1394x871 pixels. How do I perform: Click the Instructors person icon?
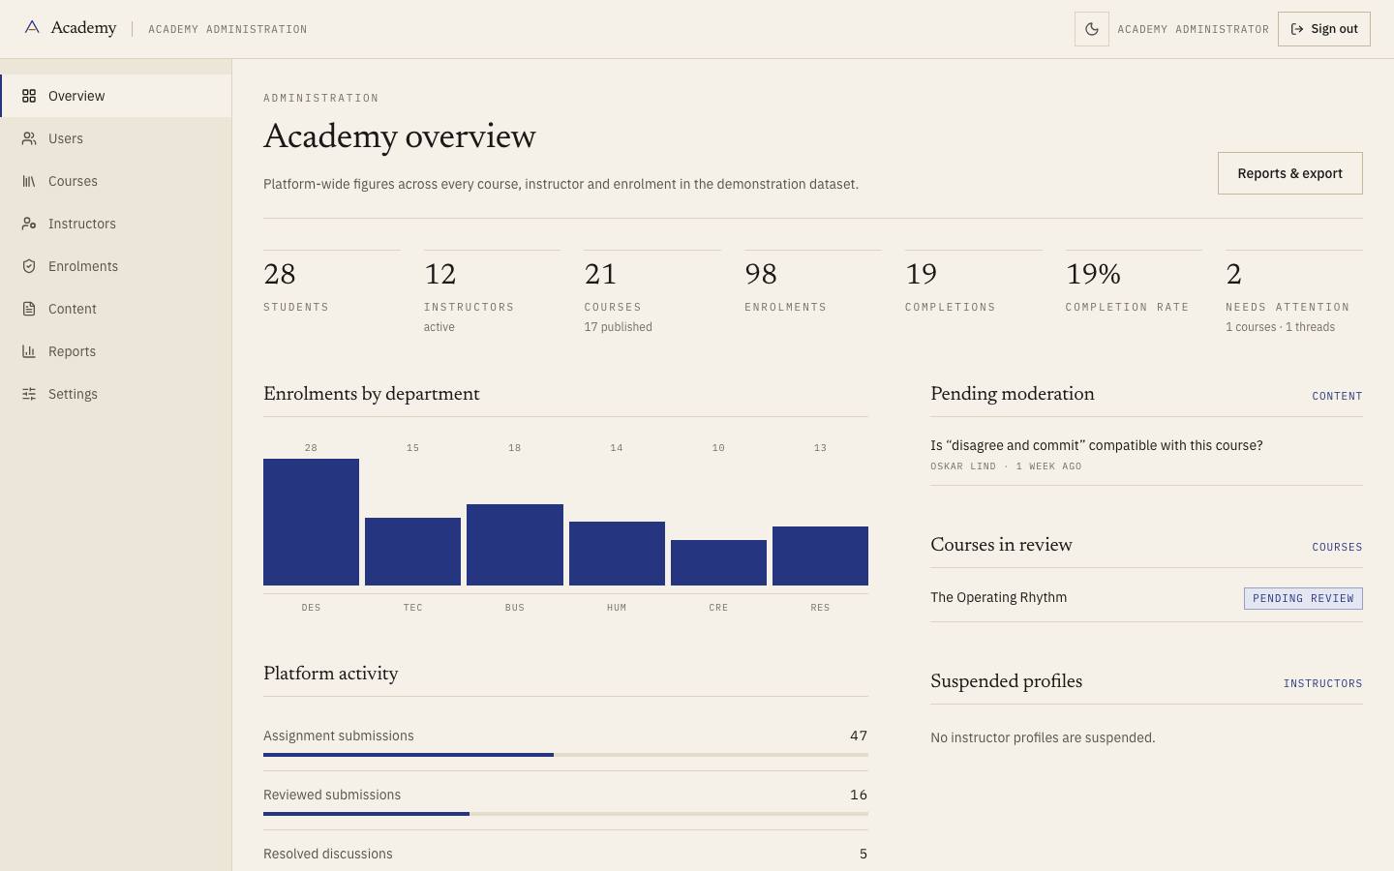29,224
